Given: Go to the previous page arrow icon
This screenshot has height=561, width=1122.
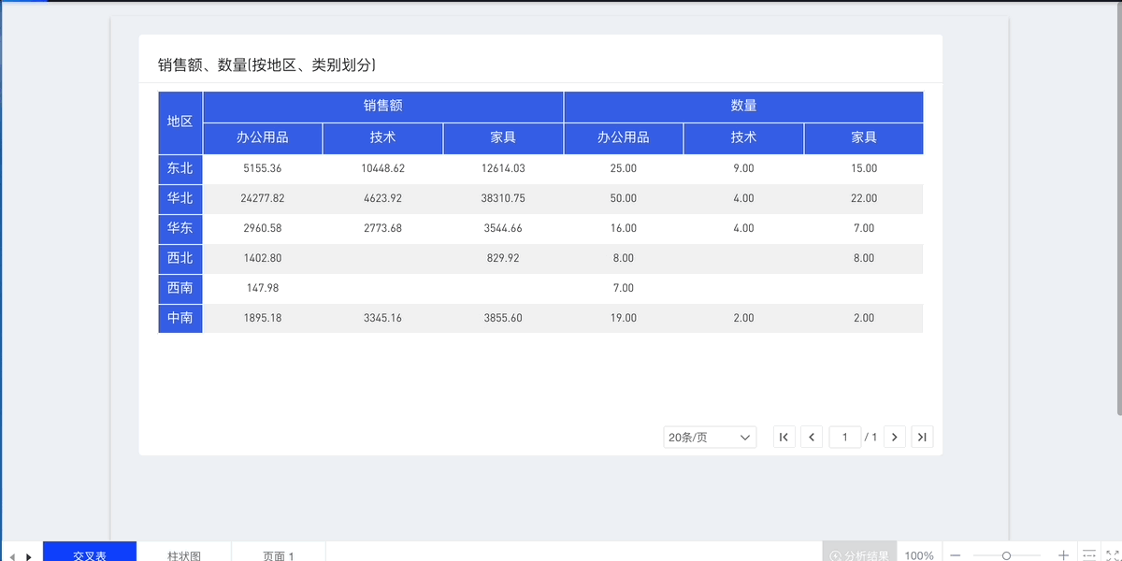Looking at the screenshot, I should pos(812,437).
